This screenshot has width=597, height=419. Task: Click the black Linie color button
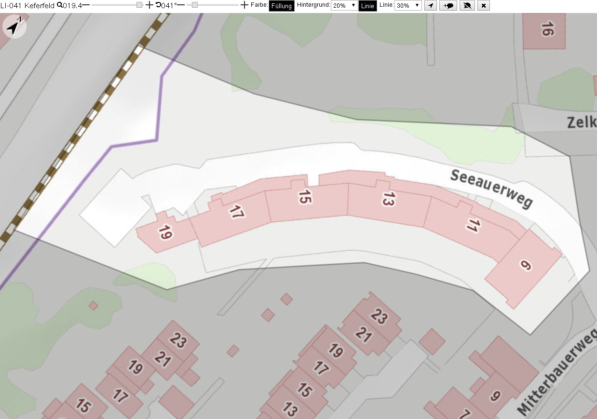[367, 6]
